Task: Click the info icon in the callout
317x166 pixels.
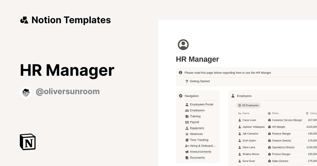Action: coord(180,72)
